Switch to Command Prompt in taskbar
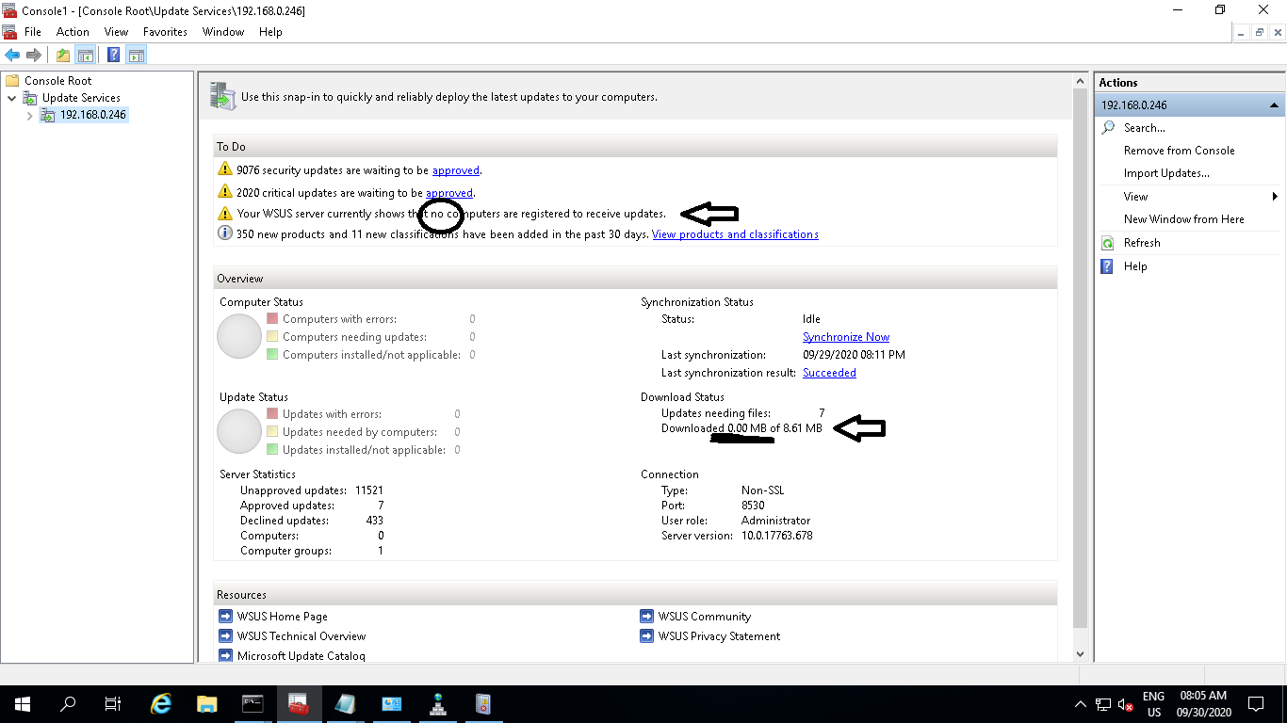 pos(253,704)
